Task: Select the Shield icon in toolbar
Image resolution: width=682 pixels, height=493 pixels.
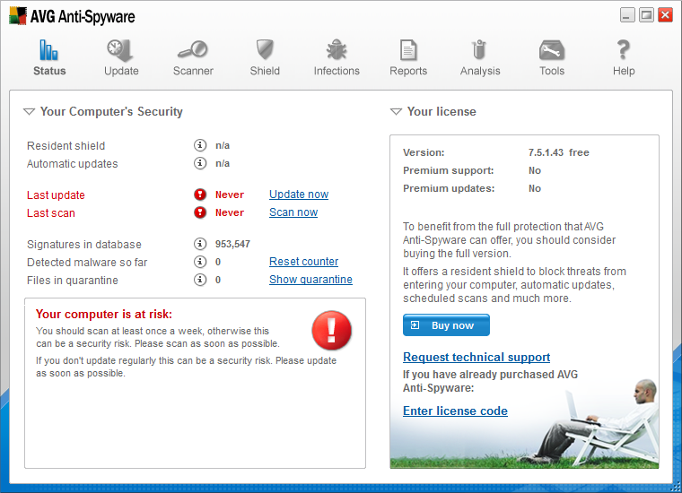Action: click(265, 49)
